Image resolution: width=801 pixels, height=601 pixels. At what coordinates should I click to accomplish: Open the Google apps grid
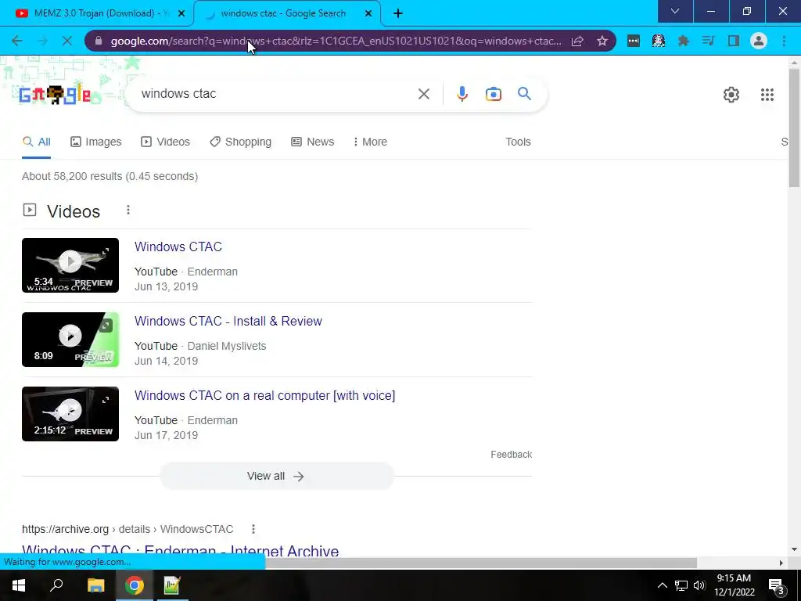tap(767, 95)
